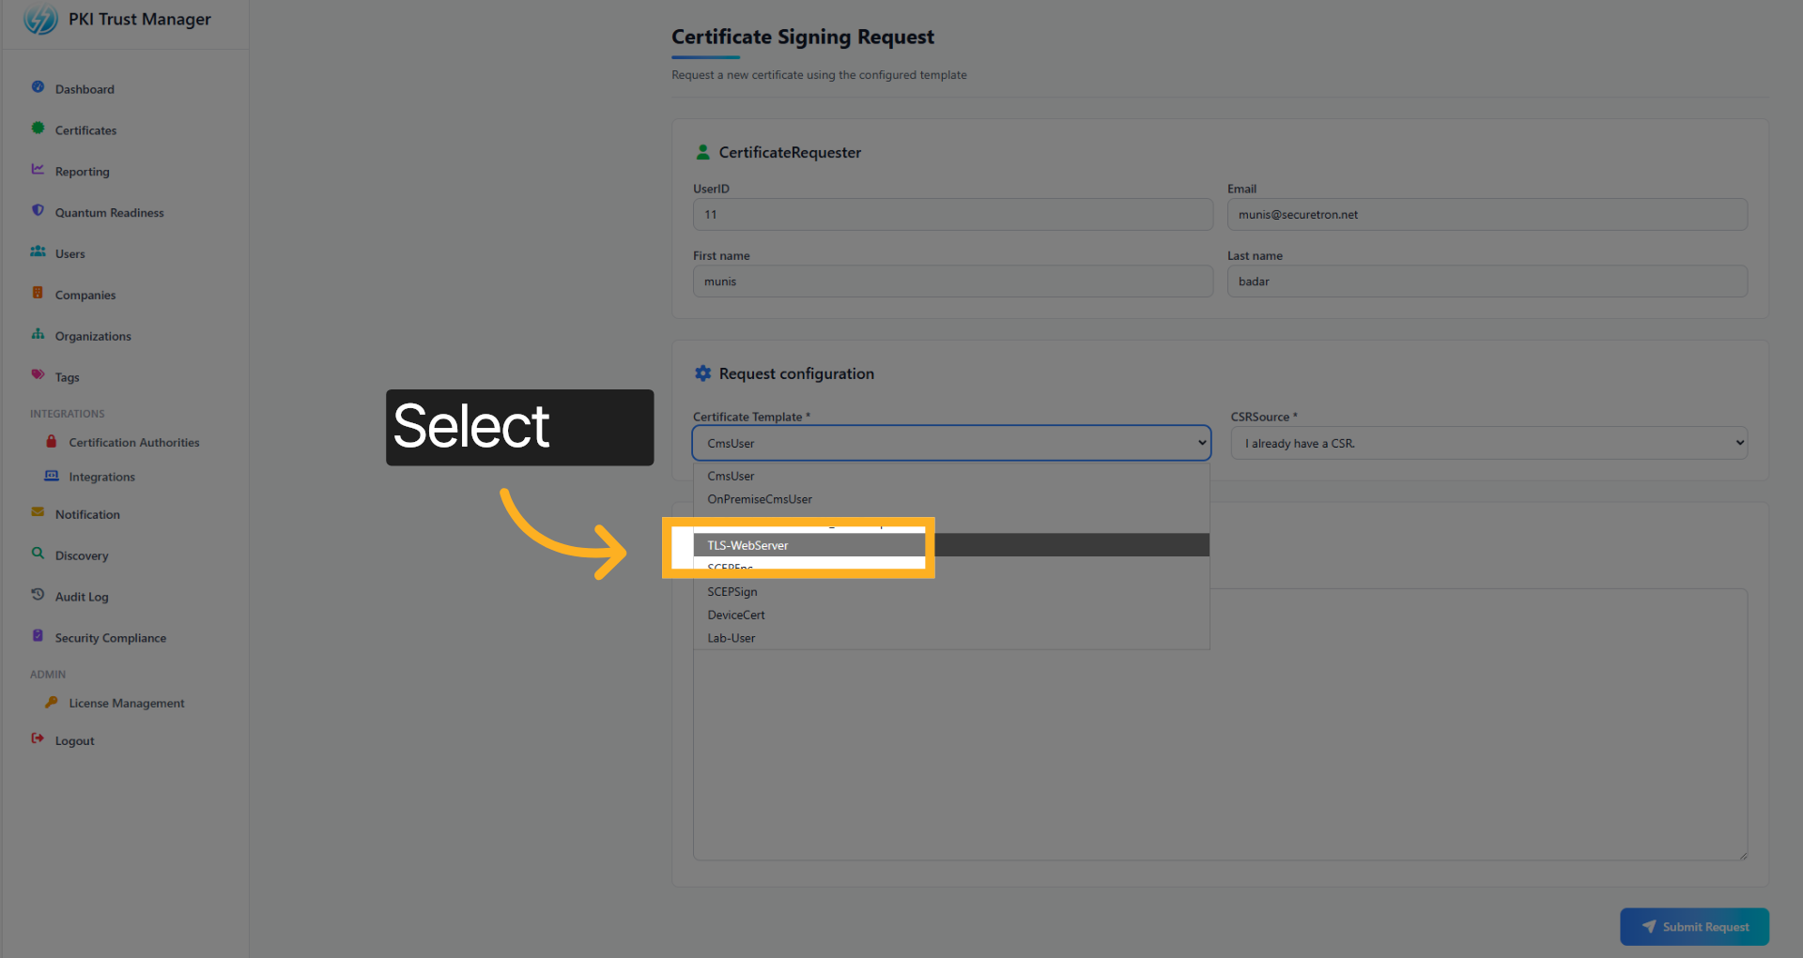This screenshot has height=958, width=1803.
Task: Select the Tags sidebar icon
Action: pyautogui.click(x=38, y=376)
